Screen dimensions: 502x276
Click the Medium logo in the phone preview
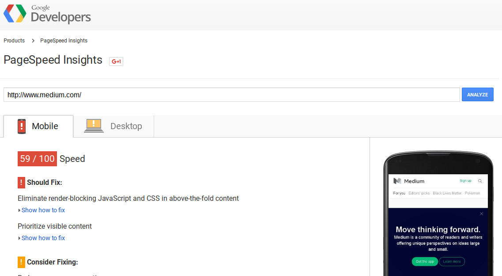[x=409, y=181]
